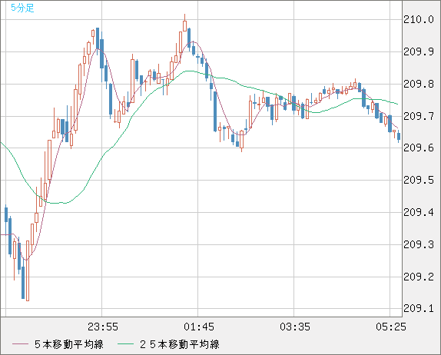Click the 209.6 price axis label

[419, 148]
